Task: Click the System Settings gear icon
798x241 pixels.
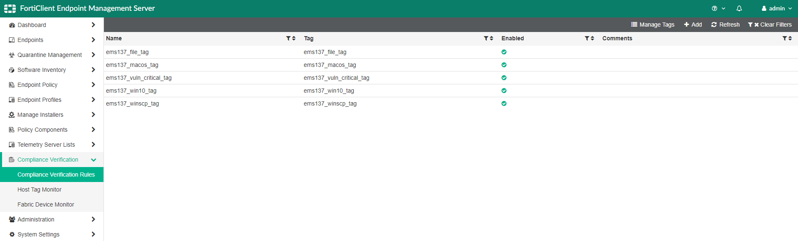Action: click(x=12, y=234)
